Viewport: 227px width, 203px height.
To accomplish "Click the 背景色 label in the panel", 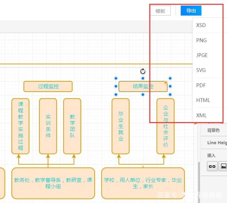I will click(214, 130).
